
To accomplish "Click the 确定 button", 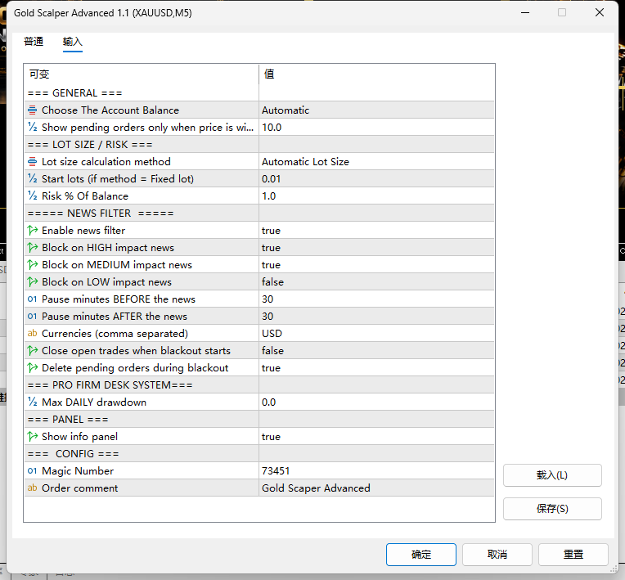I will (421, 554).
